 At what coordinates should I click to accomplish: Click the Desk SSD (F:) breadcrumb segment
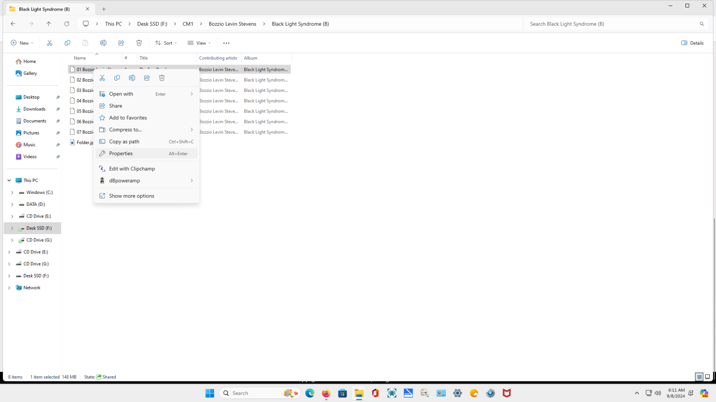point(152,24)
